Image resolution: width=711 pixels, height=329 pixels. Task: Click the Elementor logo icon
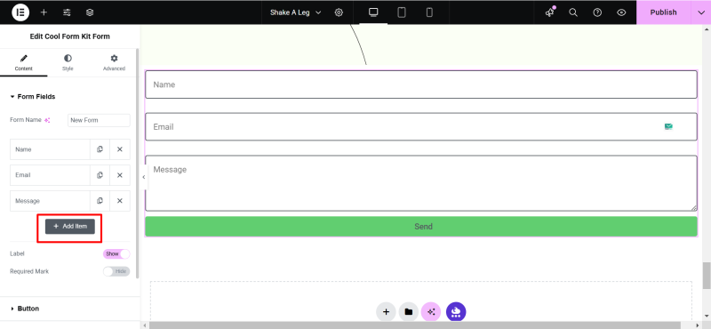[20, 12]
